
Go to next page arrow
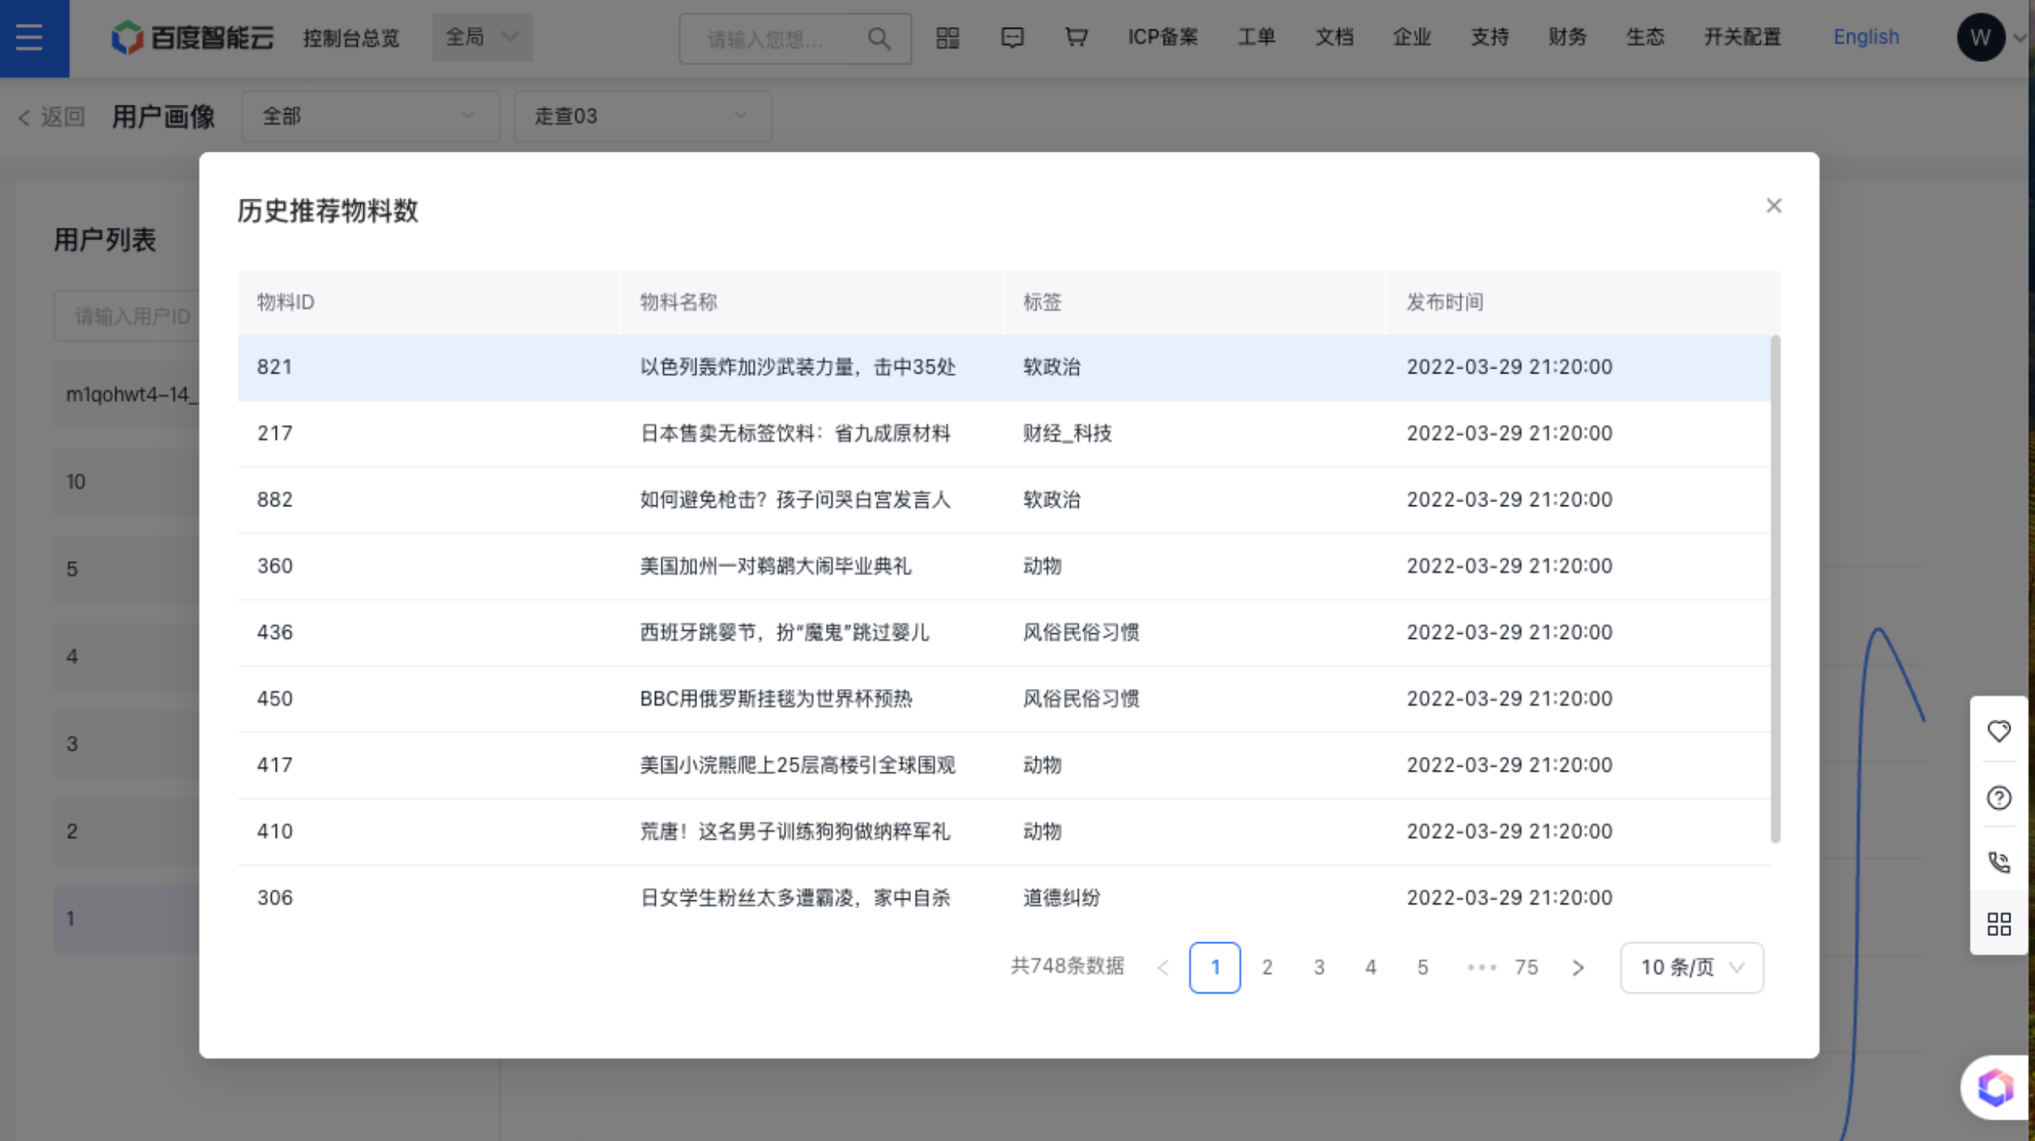[x=1579, y=968]
